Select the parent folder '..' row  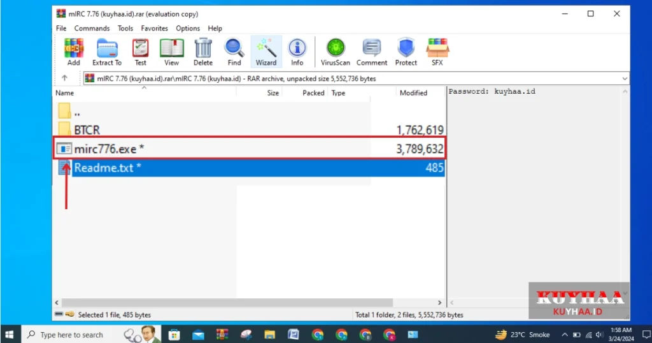click(x=249, y=112)
